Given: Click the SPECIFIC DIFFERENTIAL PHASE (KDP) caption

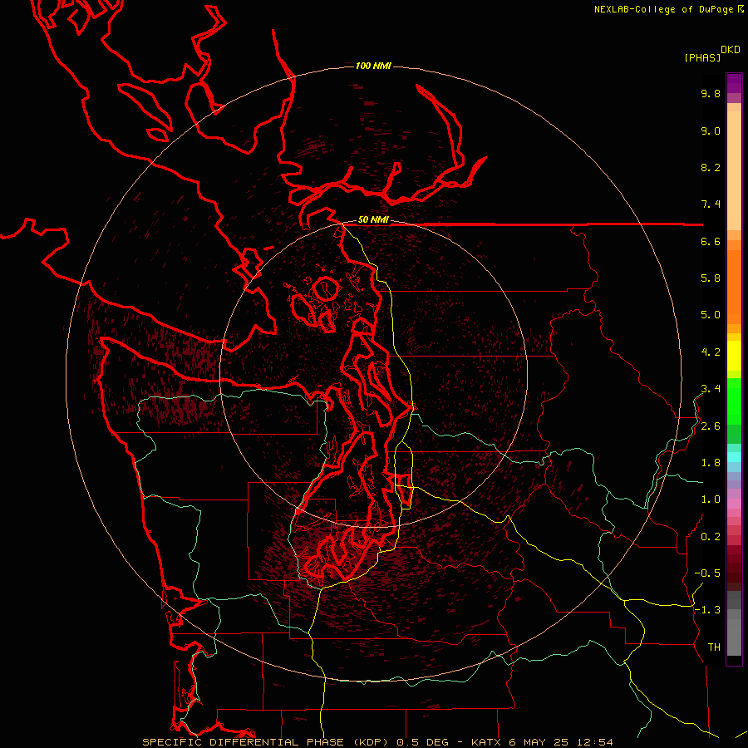Looking at the screenshot, I should [x=263, y=742].
